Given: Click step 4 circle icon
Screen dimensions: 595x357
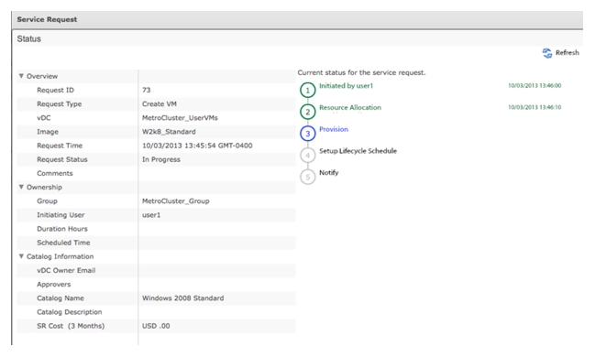Looking at the screenshot, I should point(308,155).
